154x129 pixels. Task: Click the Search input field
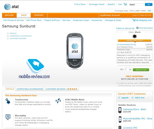point(136,5)
